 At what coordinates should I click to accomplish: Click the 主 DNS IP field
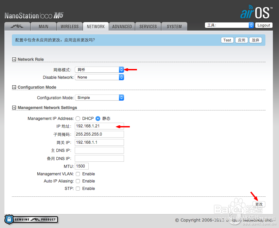pyautogui.click(x=99, y=150)
